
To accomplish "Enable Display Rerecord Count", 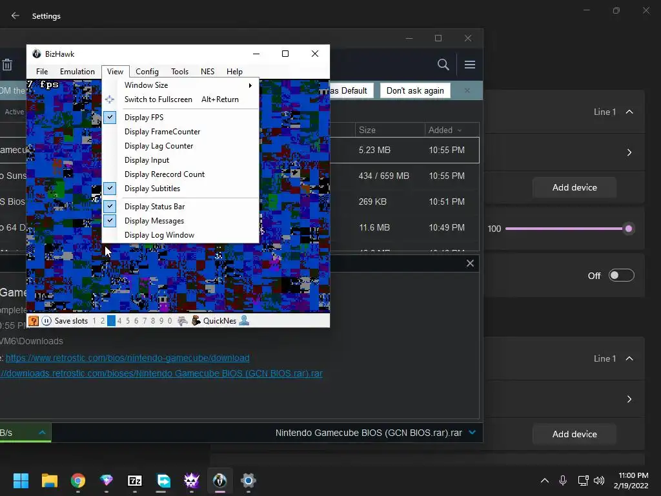I will click(181, 174).
